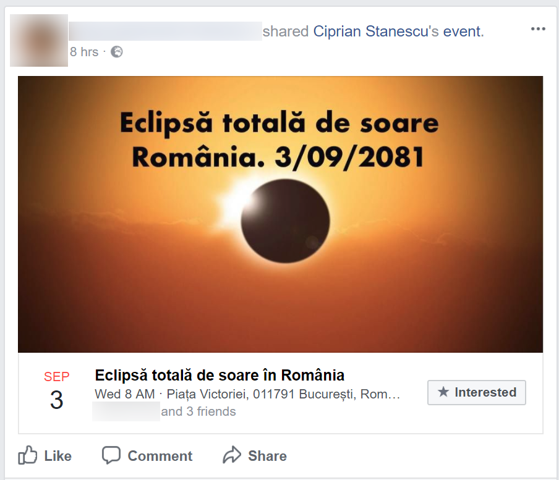Click the Piața Victoriei event location text

click(x=284, y=394)
